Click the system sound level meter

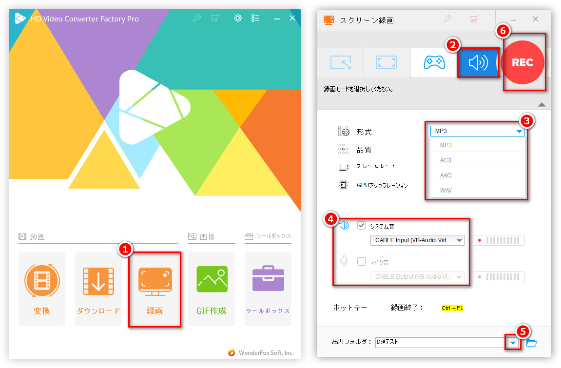pyautogui.click(x=499, y=240)
